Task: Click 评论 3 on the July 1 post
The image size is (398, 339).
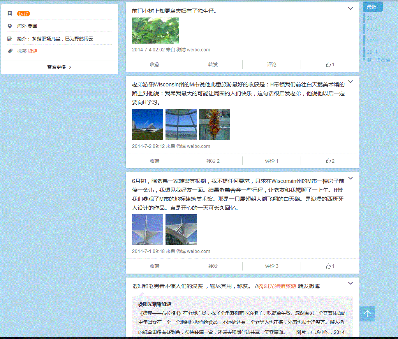Action: tap(271, 266)
